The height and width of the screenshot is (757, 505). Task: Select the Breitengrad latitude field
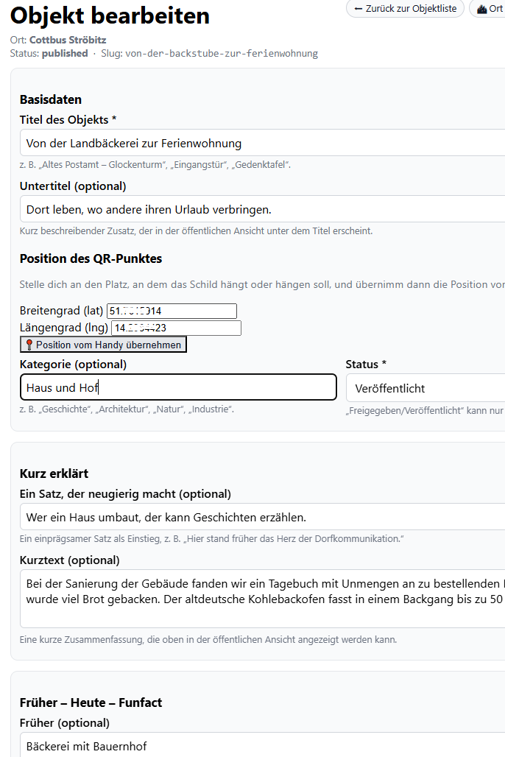coord(169,311)
